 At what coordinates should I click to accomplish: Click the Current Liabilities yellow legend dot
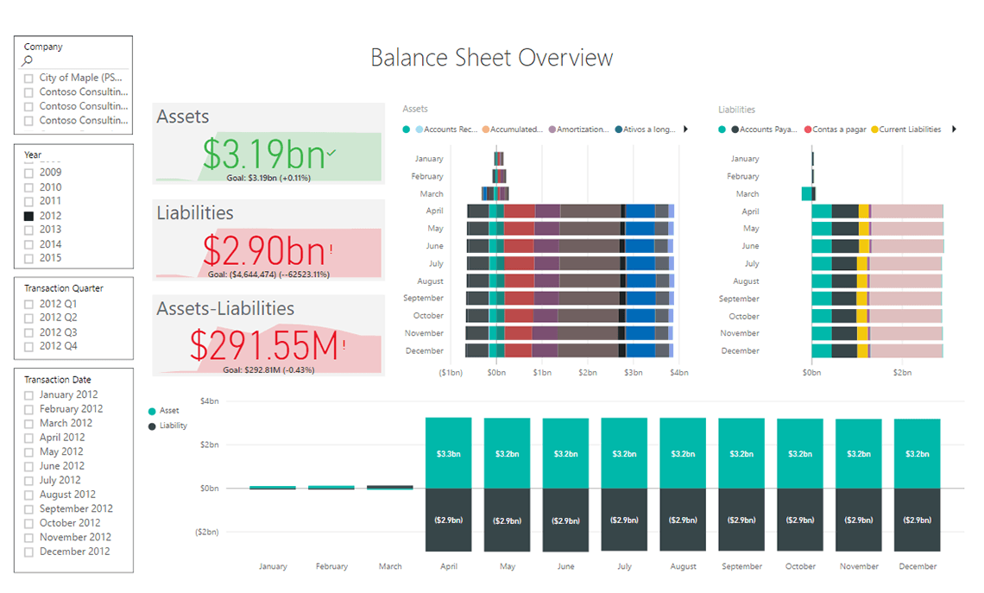click(874, 129)
